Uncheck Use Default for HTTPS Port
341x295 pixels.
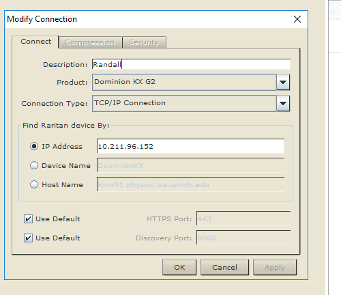tap(28, 219)
